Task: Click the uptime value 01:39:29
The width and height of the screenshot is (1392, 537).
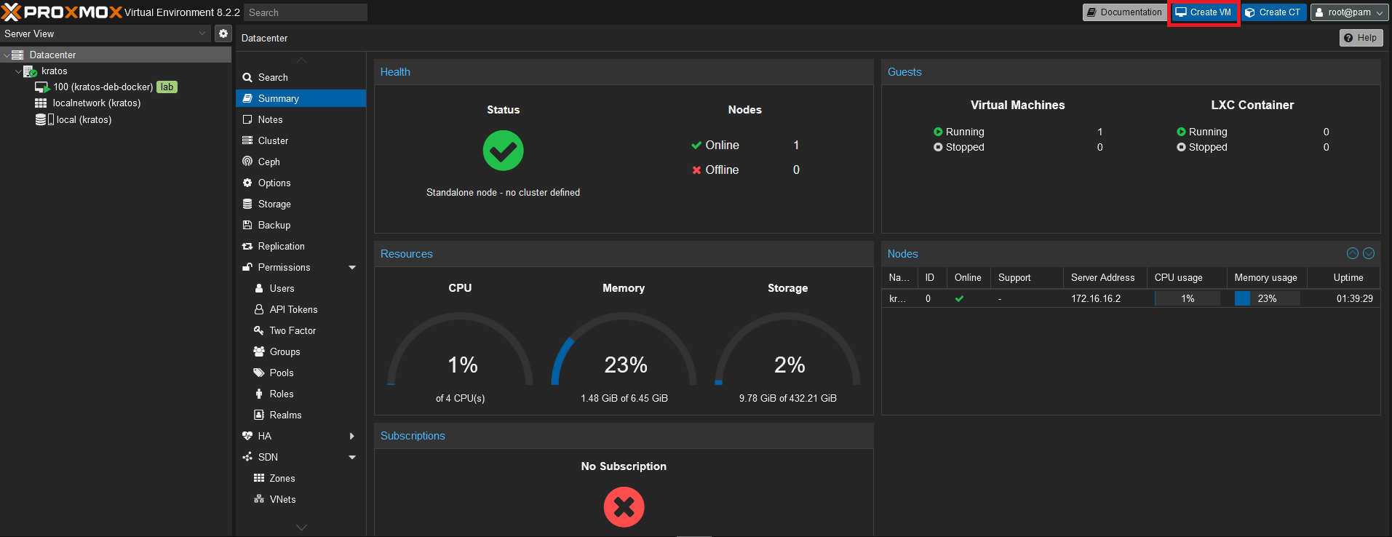Action: pos(1355,298)
